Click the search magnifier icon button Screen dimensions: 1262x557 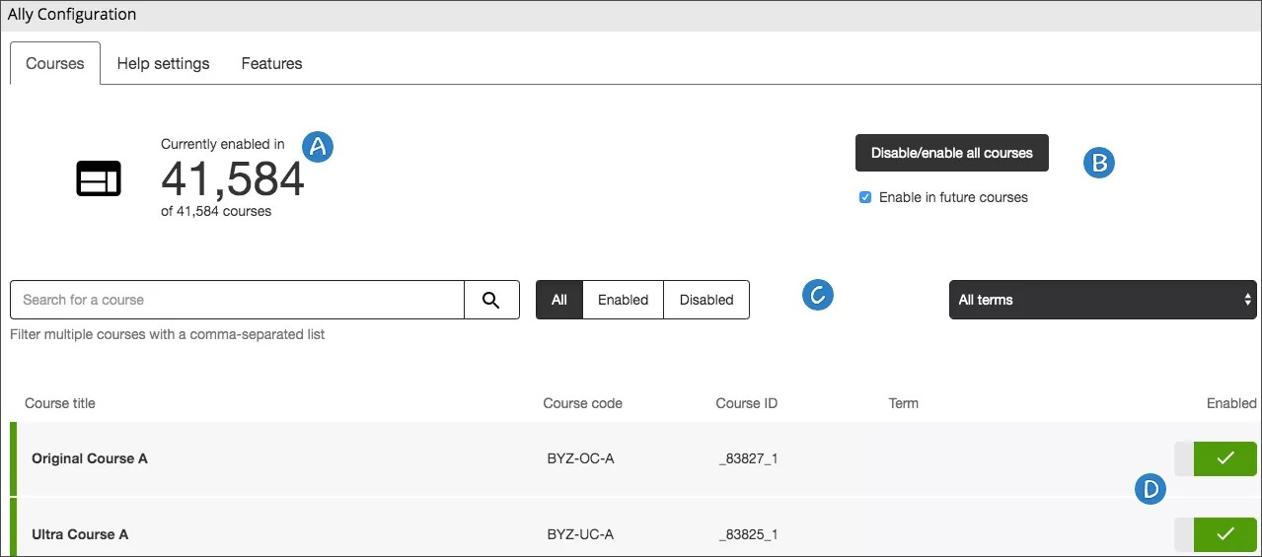(491, 300)
